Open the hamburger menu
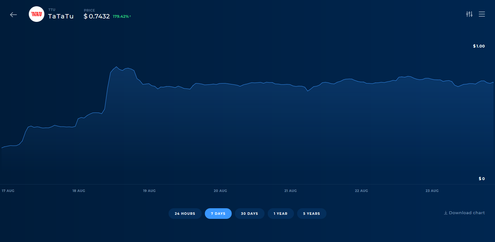 click(482, 14)
